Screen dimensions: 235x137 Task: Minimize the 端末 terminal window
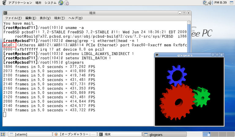point(180,13)
